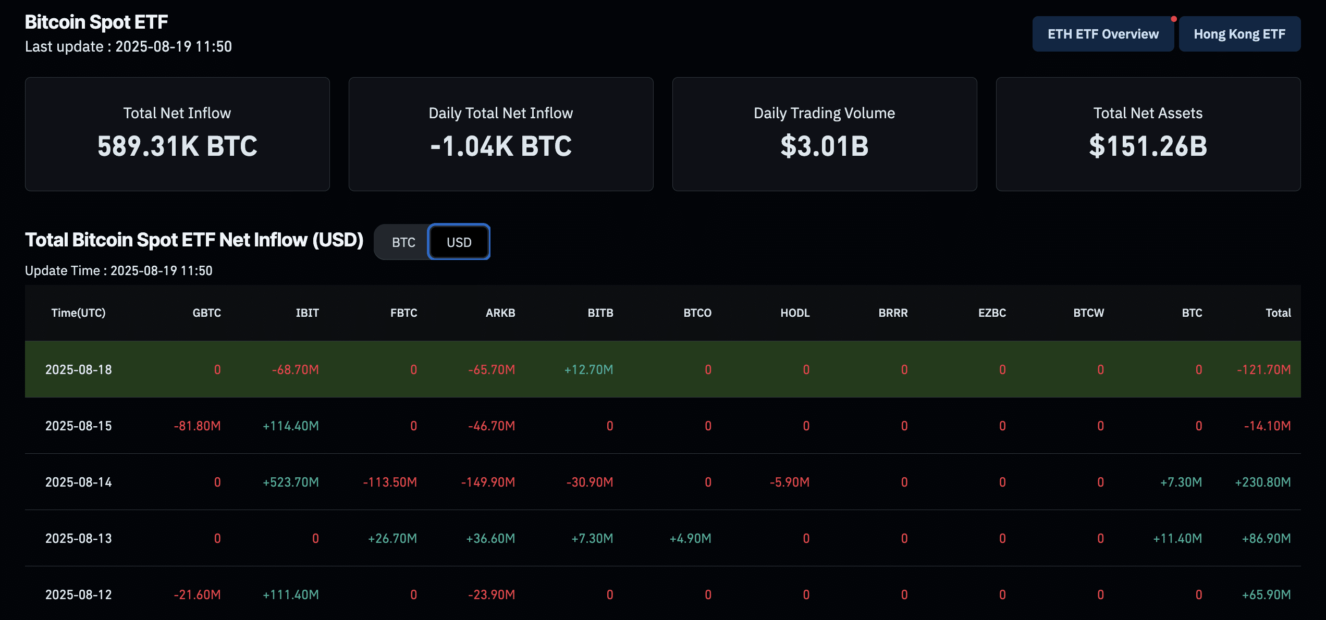Click the IBIT value +523.70M
This screenshot has width=1326, height=620.
[x=291, y=482]
